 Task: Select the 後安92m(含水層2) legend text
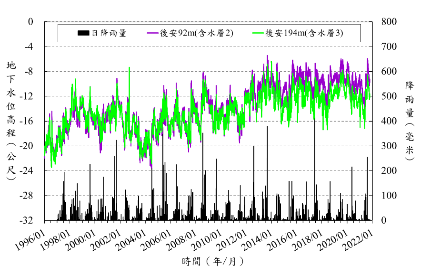point(196,33)
